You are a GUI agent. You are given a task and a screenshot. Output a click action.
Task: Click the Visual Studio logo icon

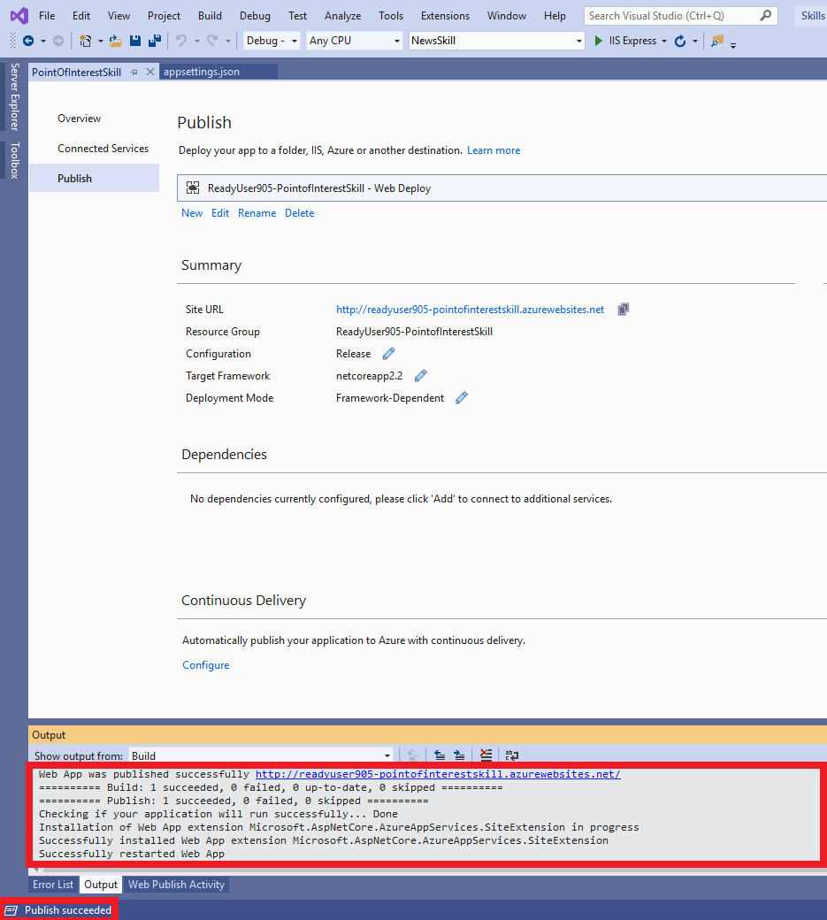(x=19, y=16)
